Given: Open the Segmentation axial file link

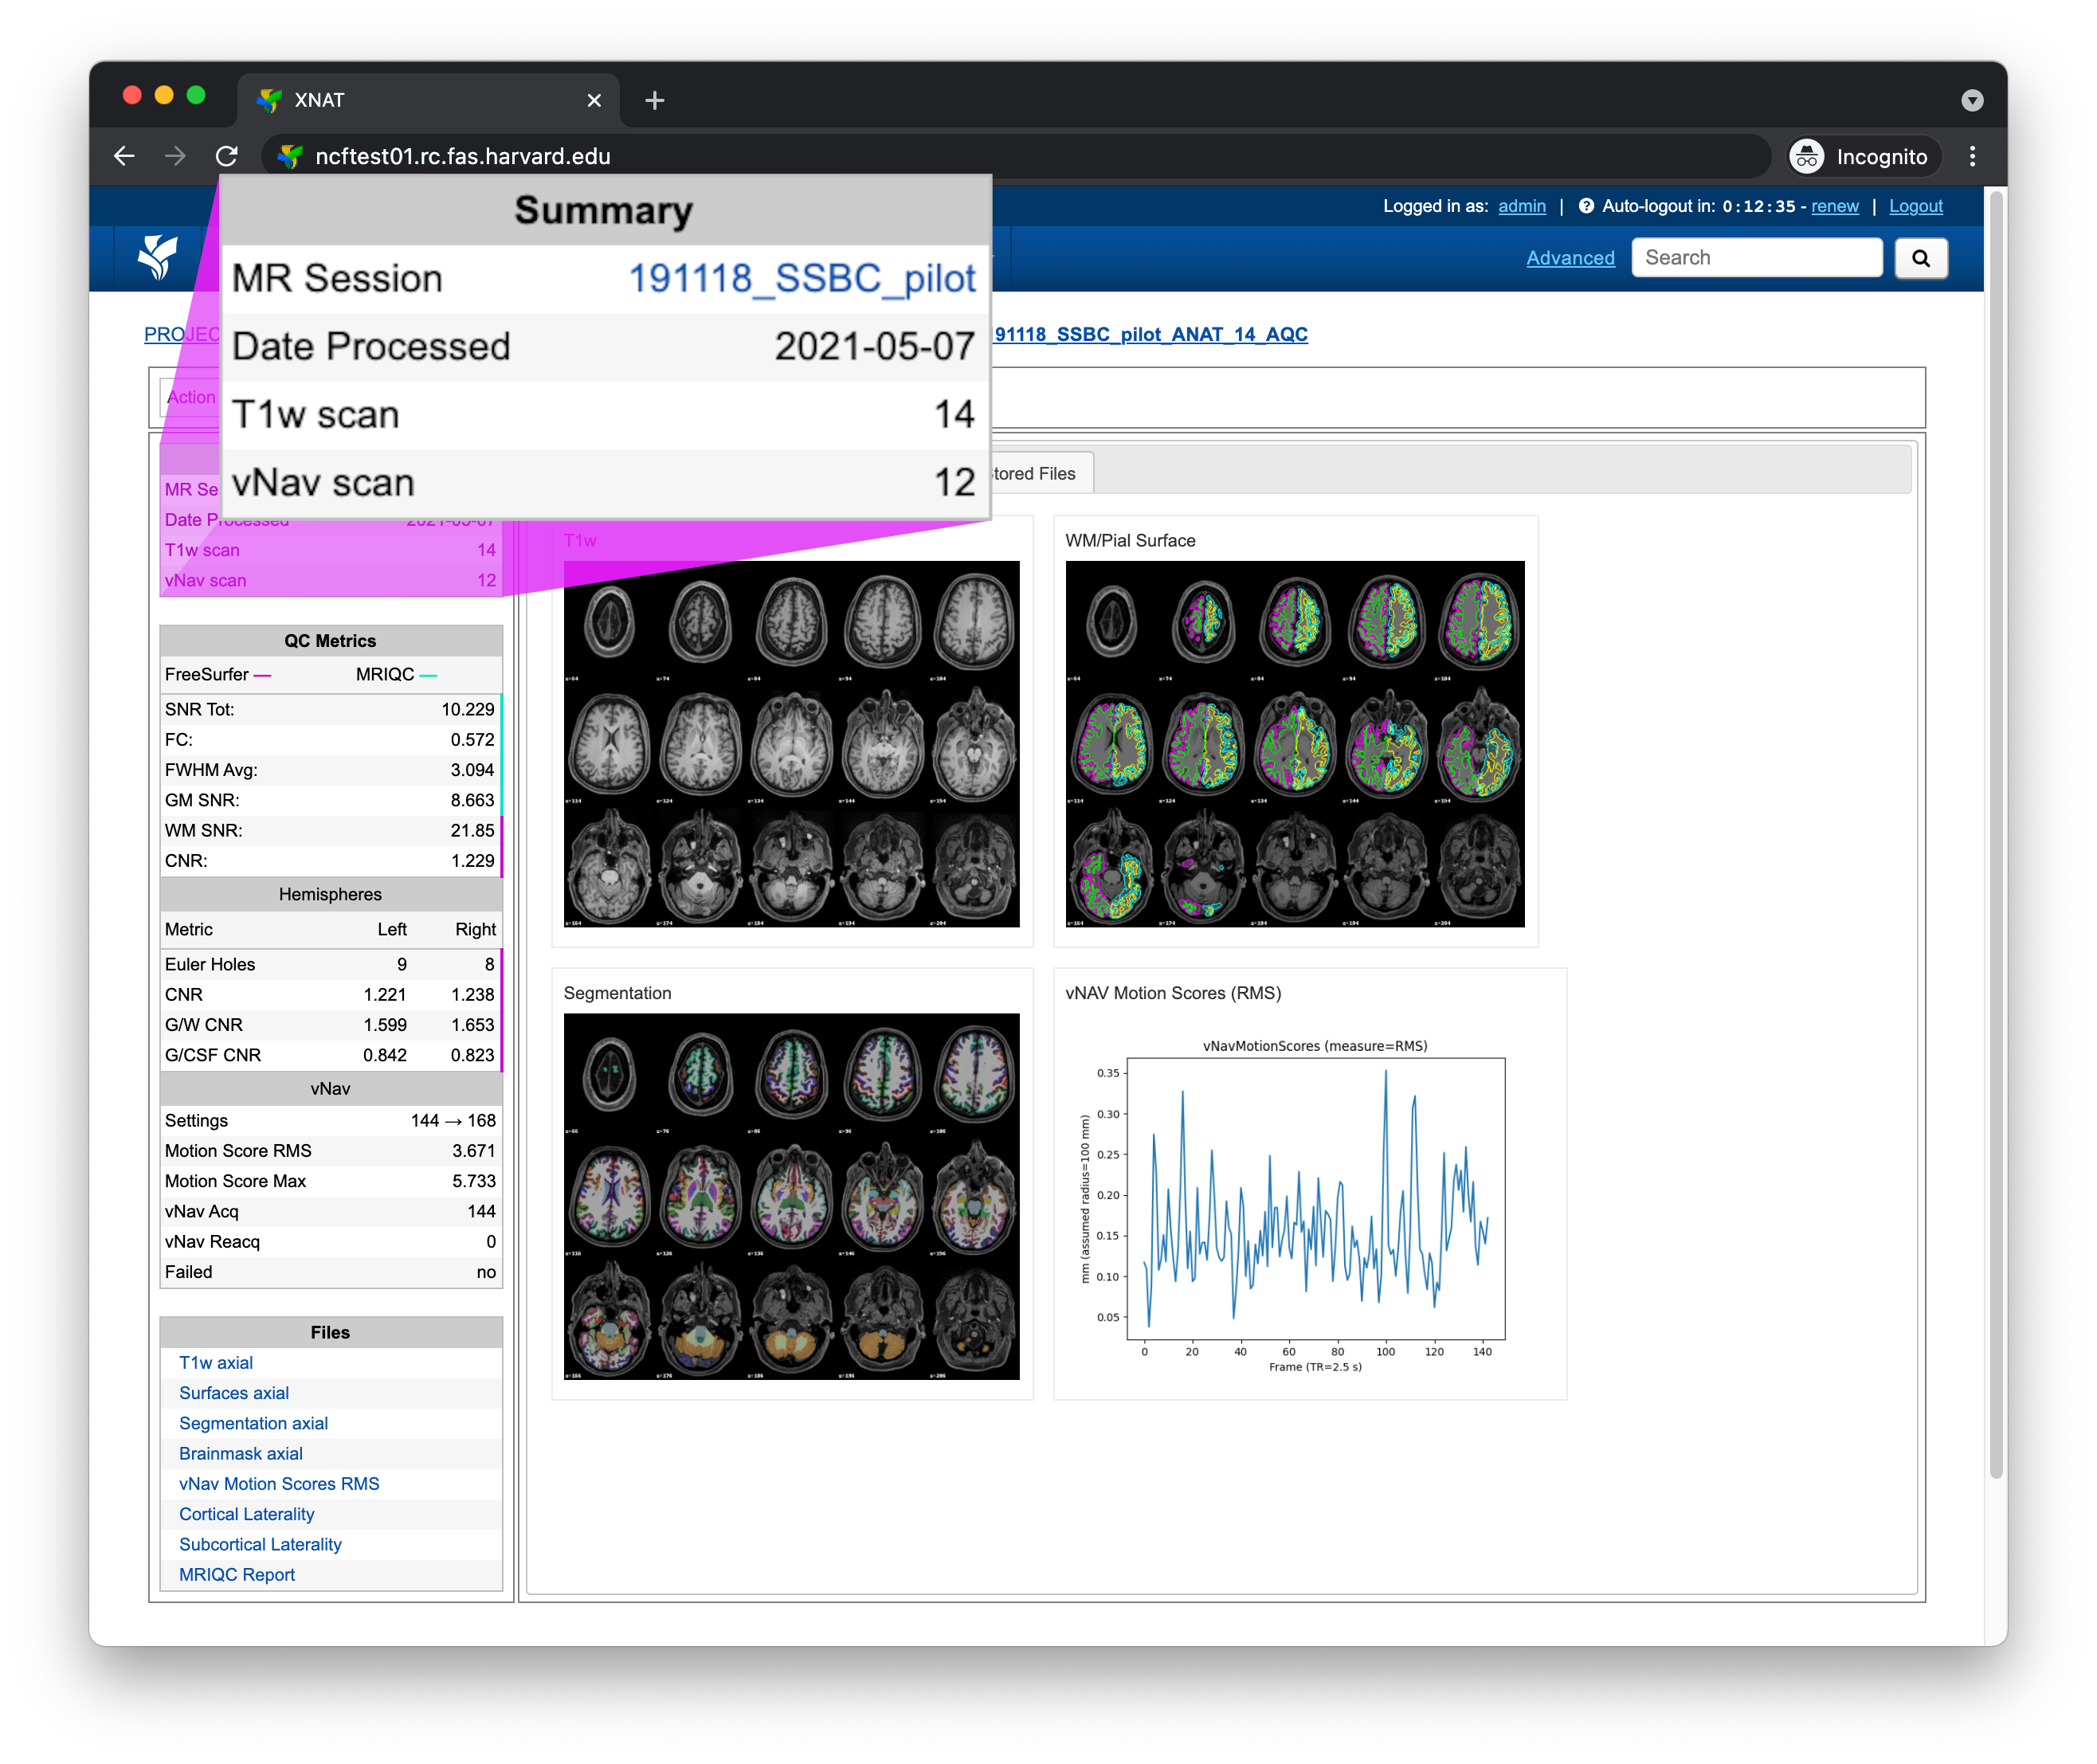Looking at the screenshot, I should [253, 1423].
